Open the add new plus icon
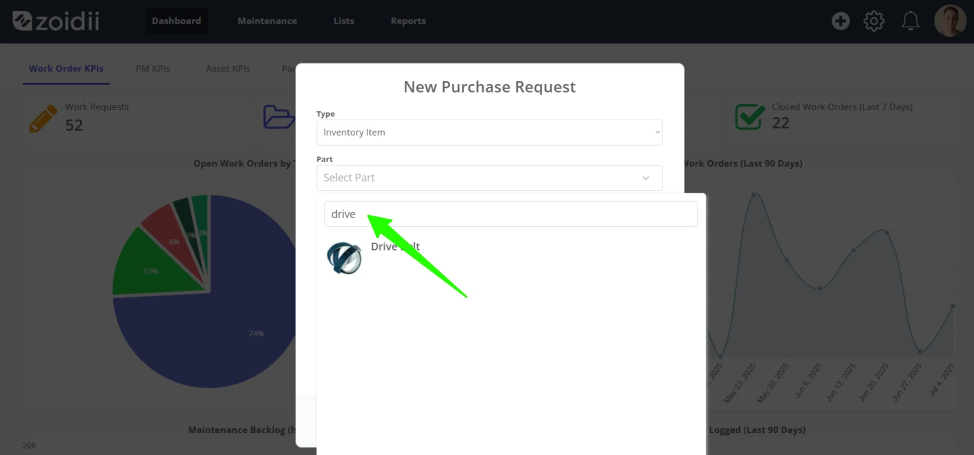The image size is (974, 455). pos(841,21)
